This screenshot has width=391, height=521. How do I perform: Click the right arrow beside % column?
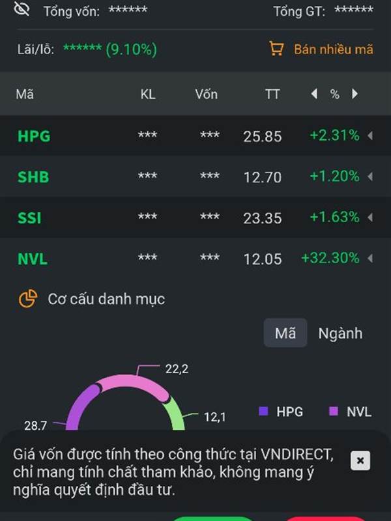(x=355, y=94)
